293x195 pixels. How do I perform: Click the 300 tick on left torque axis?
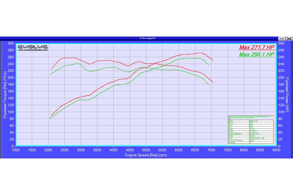pos(11,43)
